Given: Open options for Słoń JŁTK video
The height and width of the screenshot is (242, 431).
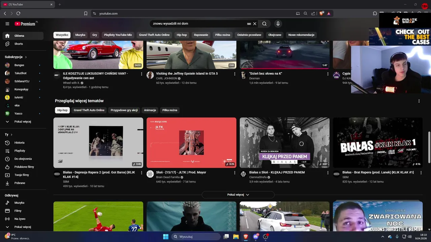Looking at the screenshot, I should pos(235,173).
